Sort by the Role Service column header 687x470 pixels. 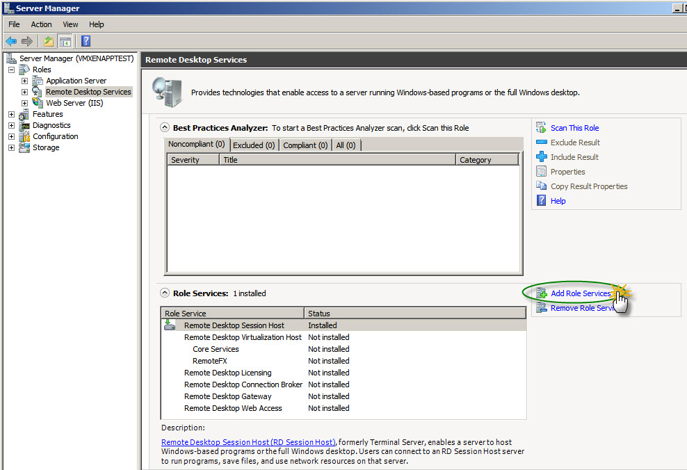click(233, 314)
